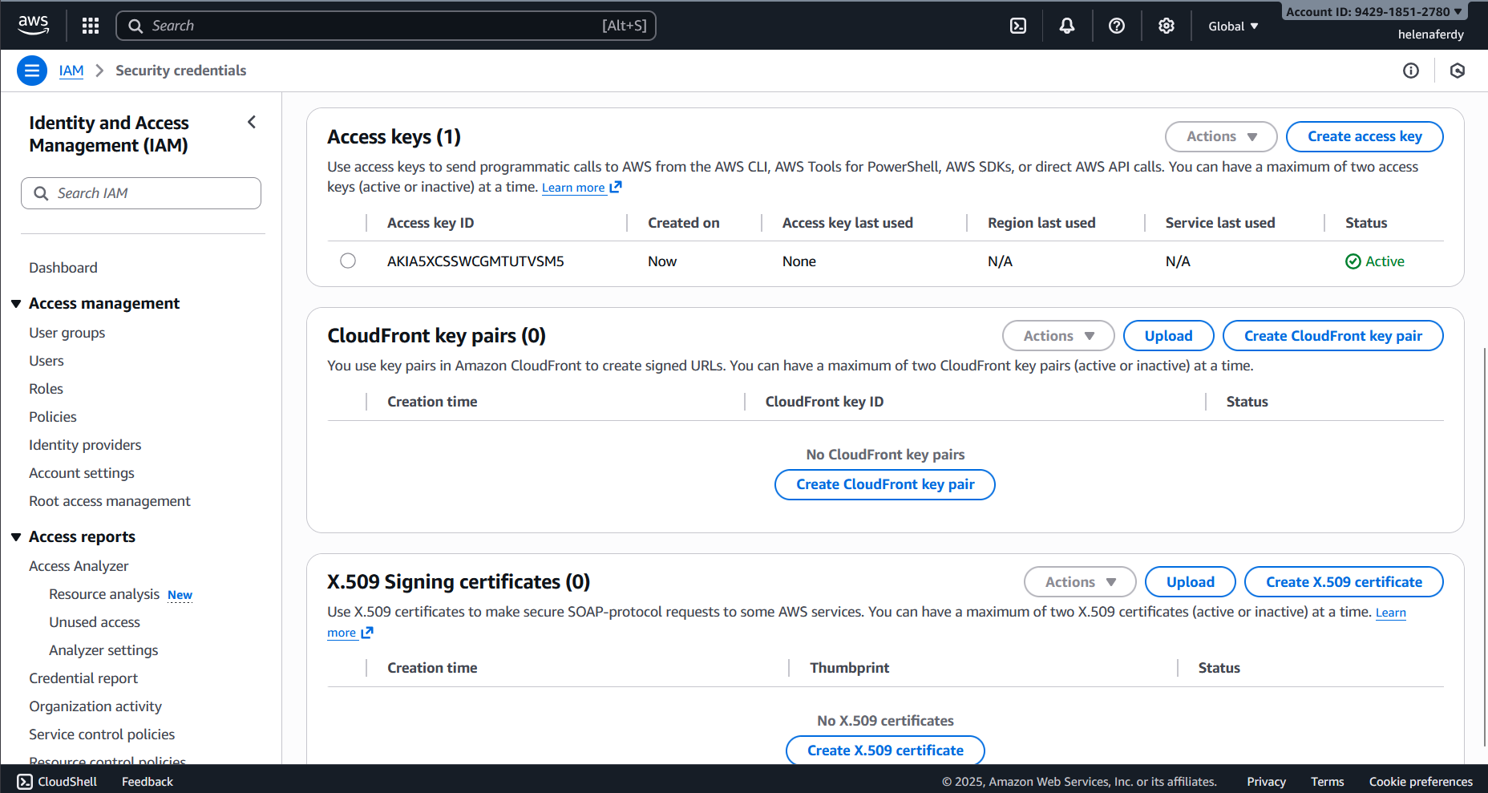Viewport: 1488px width, 793px height.
Task: Open the help question mark icon
Action: (1117, 26)
